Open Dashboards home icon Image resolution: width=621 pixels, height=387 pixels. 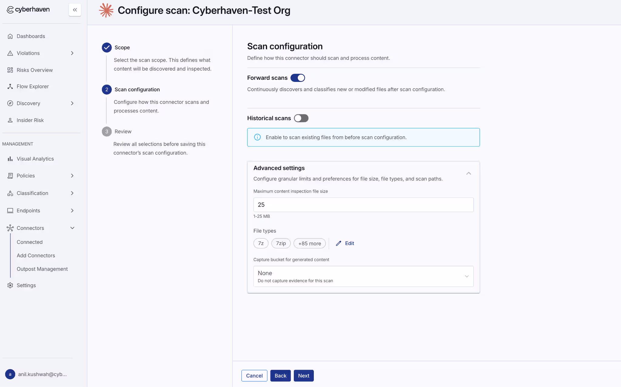pos(10,36)
